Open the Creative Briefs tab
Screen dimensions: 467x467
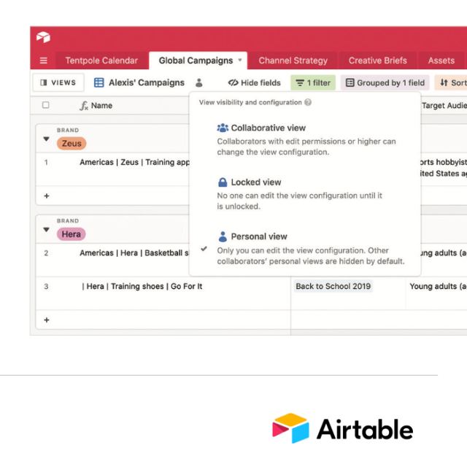378,61
